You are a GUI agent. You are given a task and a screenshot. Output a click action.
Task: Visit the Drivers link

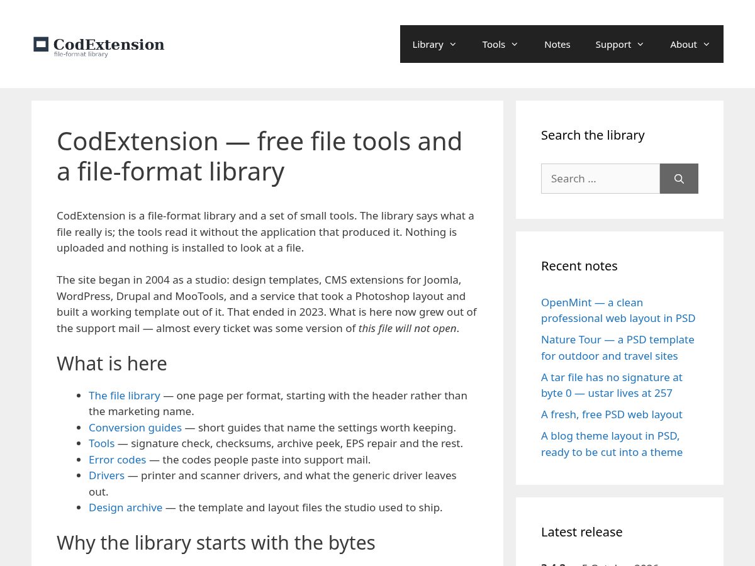point(107,475)
